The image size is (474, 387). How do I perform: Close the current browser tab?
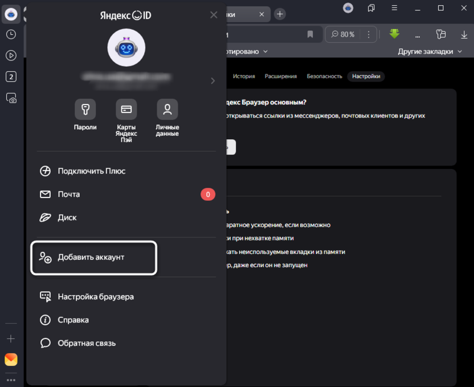[x=262, y=14]
